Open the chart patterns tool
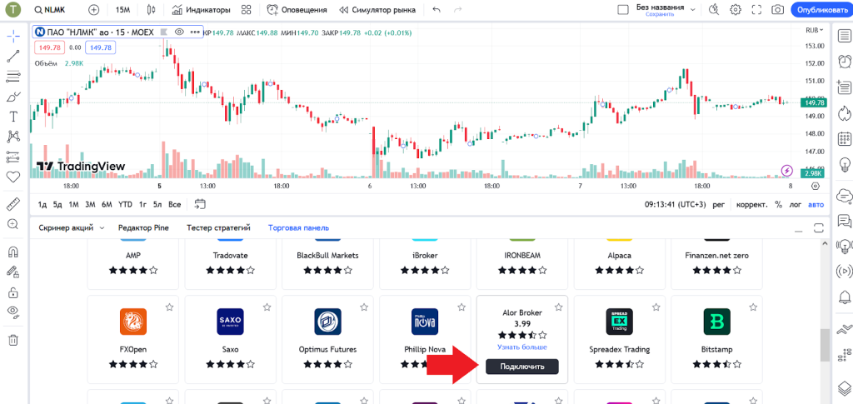Screen dimensions: 853x404 click(13, 137)
